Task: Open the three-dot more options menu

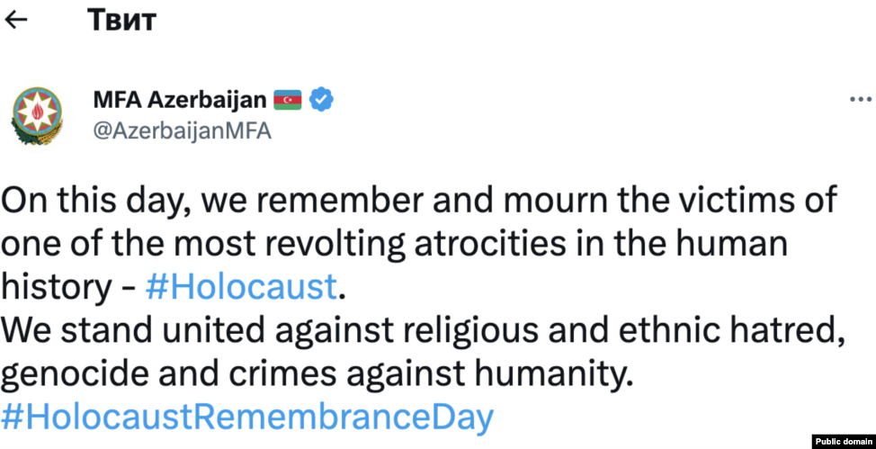Action: coord(861,100)
